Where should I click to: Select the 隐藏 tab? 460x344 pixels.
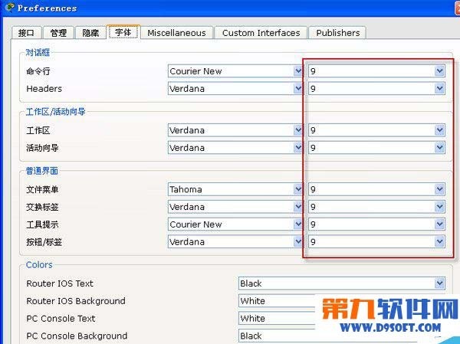click(x=90, y=33)
